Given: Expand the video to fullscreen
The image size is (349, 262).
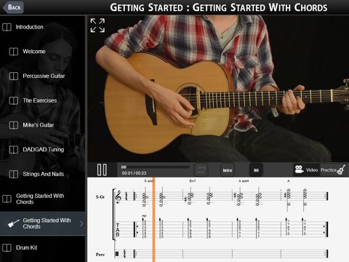Looking at the screenshot, I should (97, 25).
